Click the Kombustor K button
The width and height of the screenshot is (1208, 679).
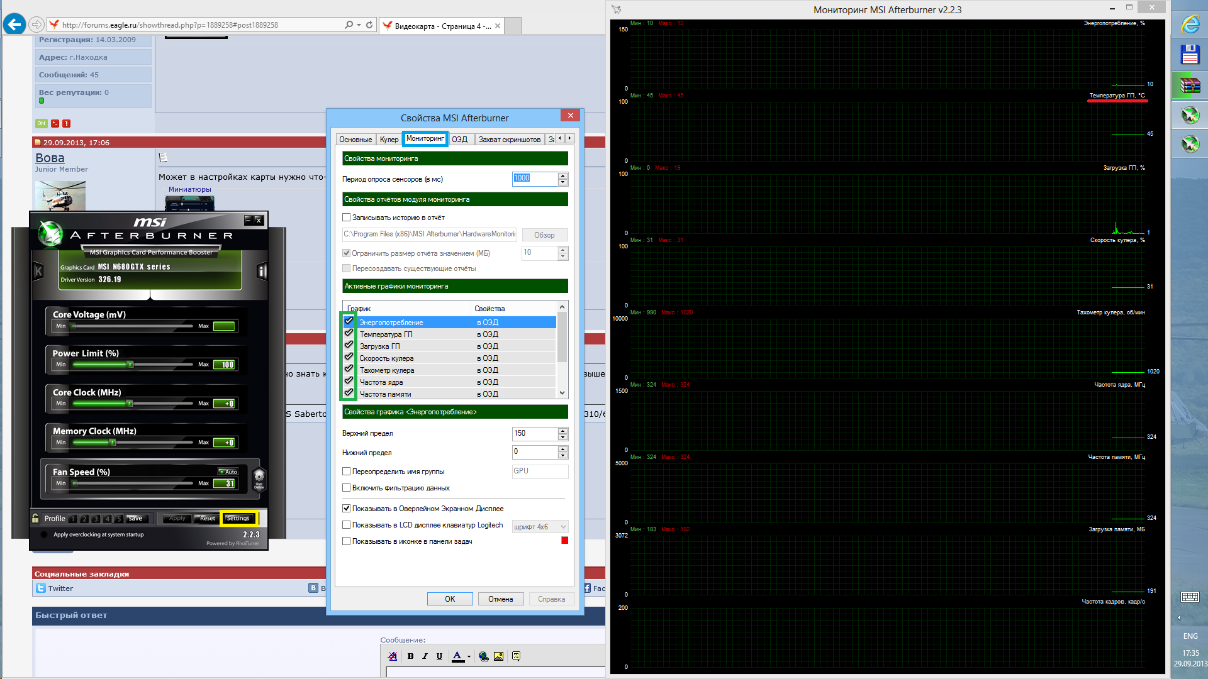38,271
